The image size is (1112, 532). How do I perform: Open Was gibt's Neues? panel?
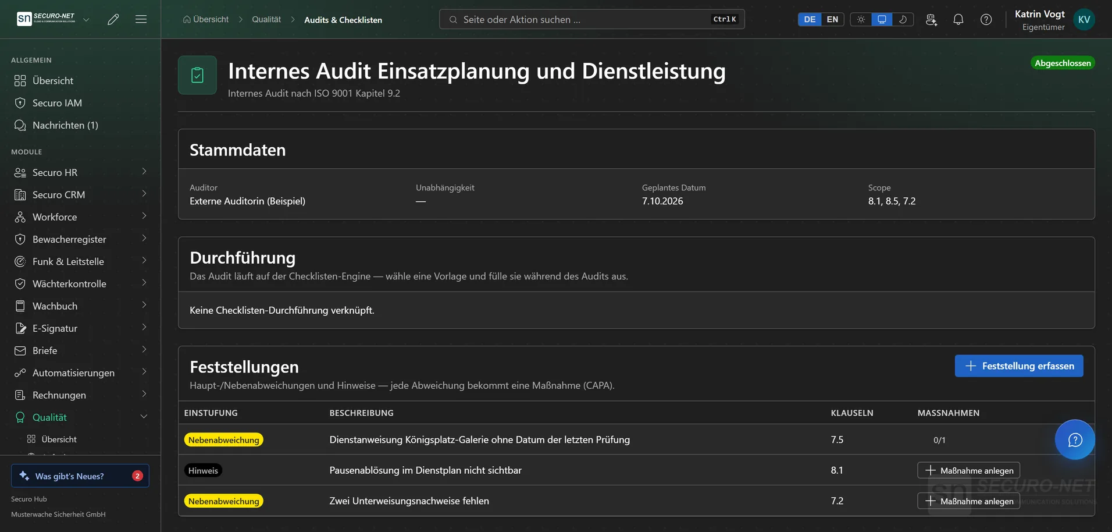80,476
